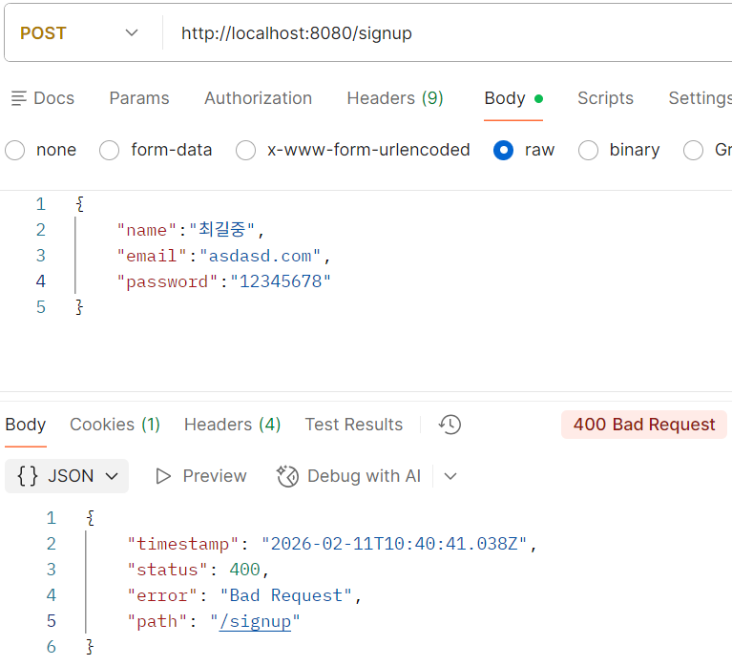This screenshot has width=732, height=665.
Task: Select the form-data radio button
Action: coord(109,150)
